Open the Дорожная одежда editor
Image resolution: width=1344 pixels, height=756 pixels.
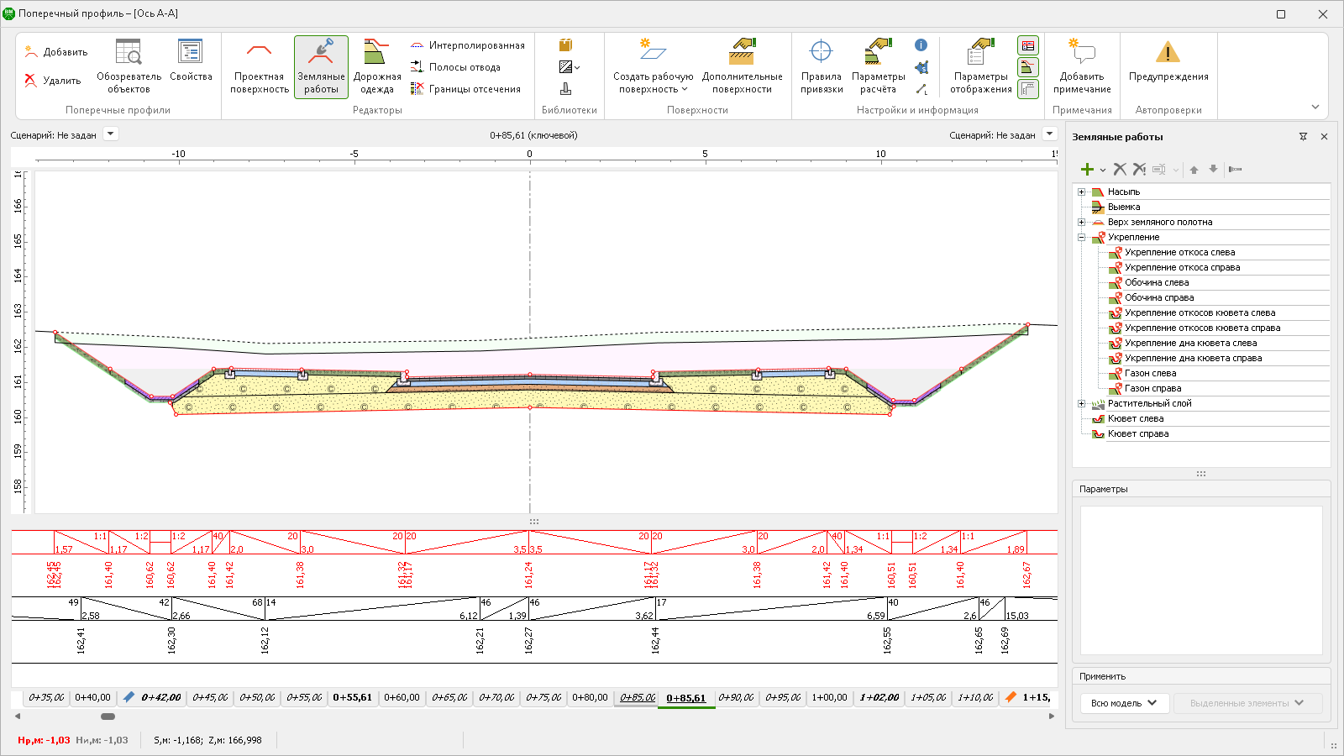376,67
